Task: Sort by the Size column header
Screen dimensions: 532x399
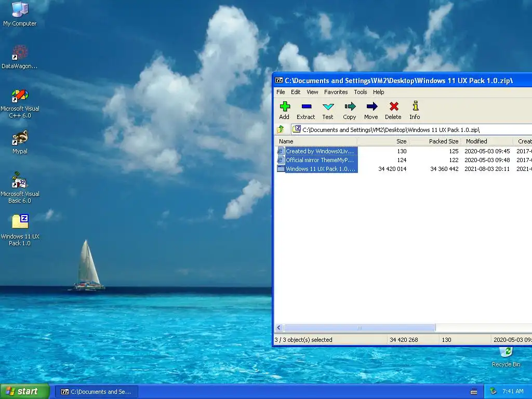Action: point(383,141)
